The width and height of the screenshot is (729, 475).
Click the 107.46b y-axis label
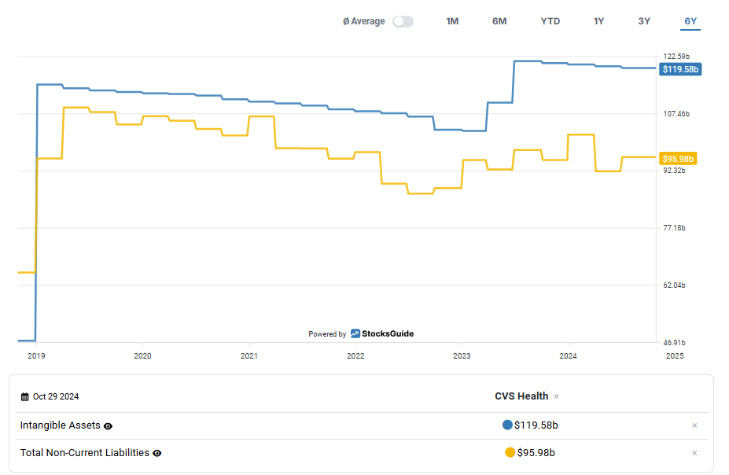[x=676, y=114]
